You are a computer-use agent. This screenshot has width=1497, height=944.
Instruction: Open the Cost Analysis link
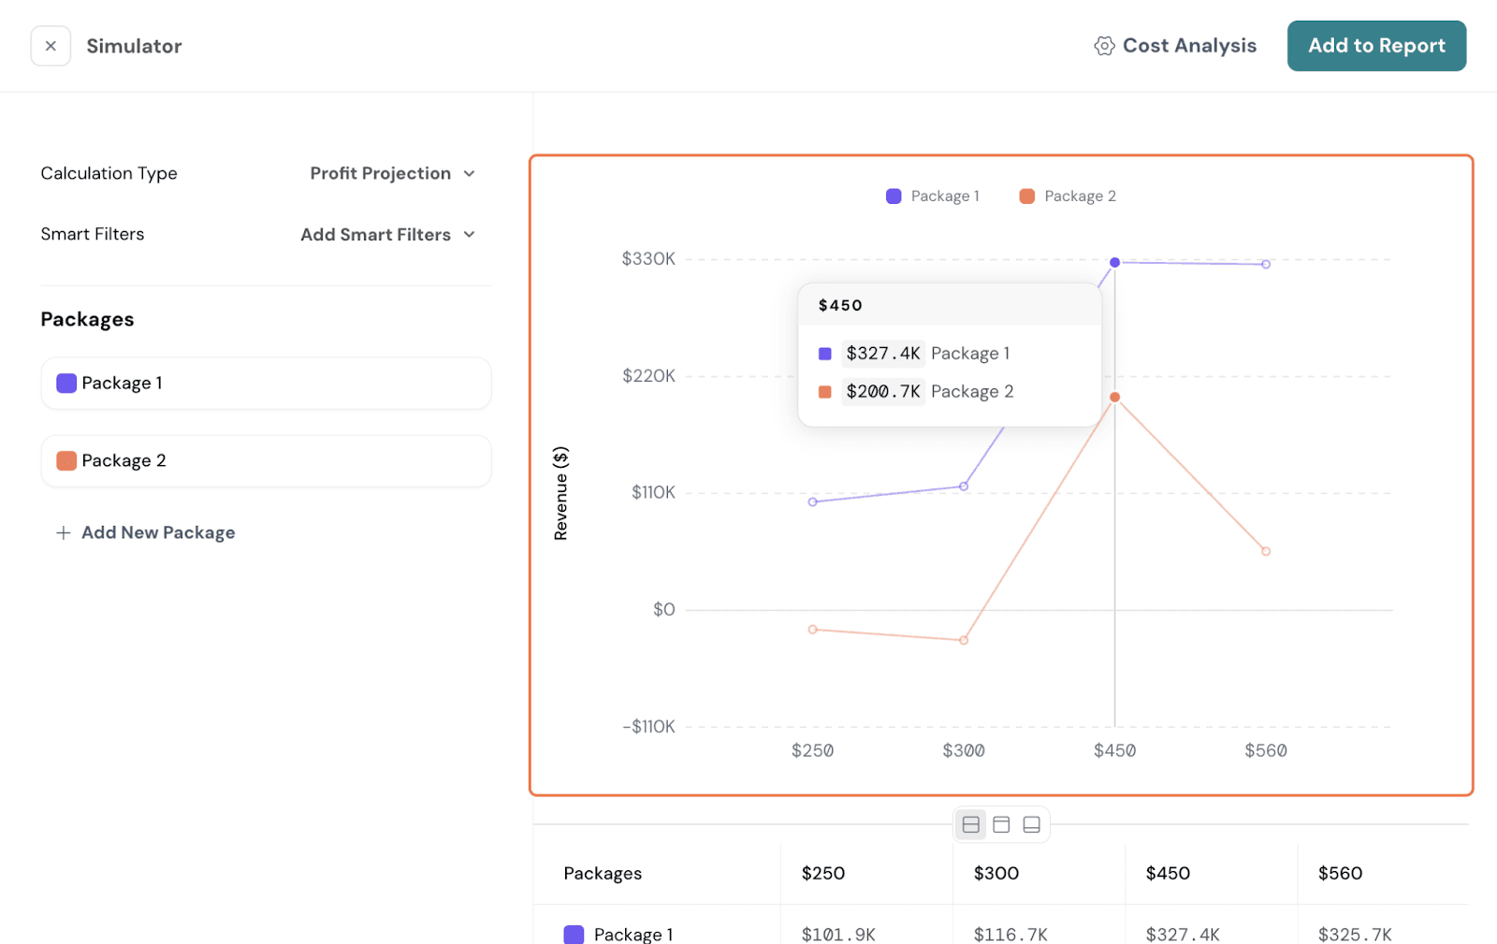(x=1188, y=46)
